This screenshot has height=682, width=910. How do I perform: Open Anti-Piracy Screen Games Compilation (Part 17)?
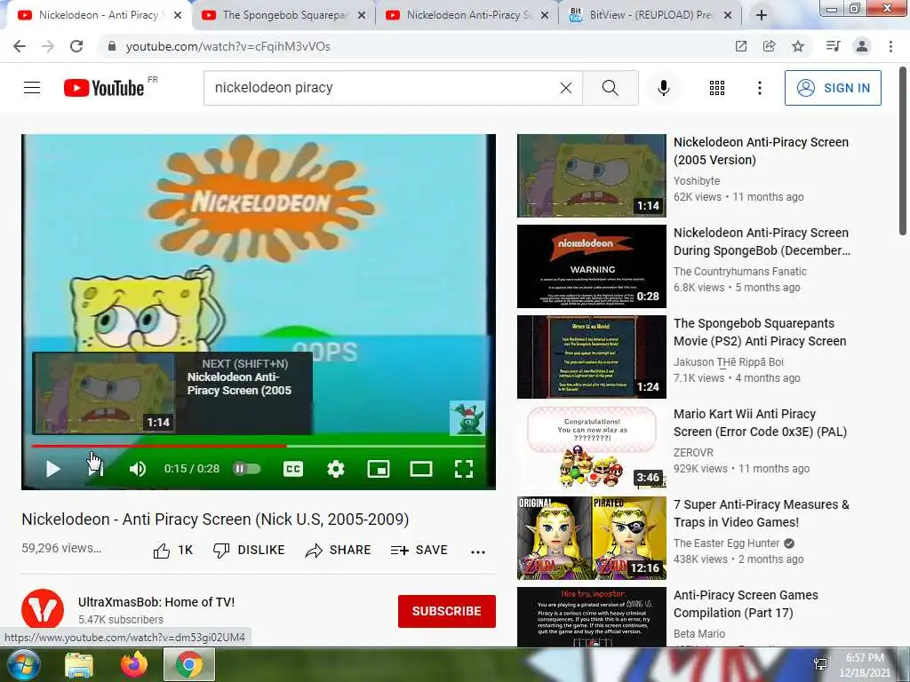tap(746, 604)
